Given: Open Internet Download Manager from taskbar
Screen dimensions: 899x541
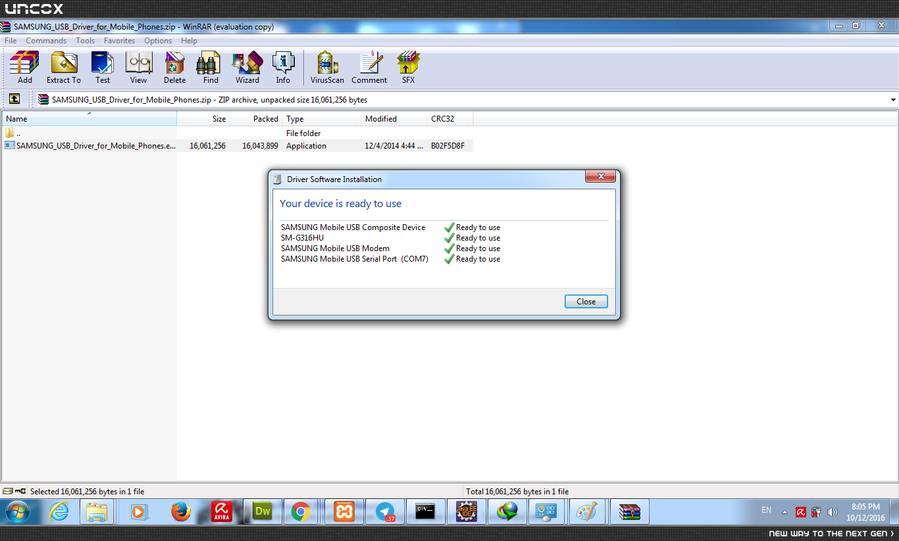Looking at the screenshot, I should [x=507, y=511].
